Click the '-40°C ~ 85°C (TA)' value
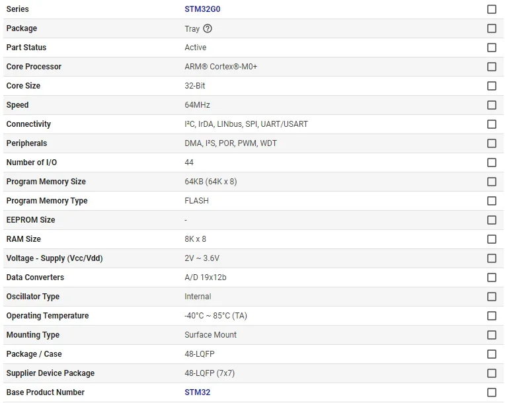 215,315
